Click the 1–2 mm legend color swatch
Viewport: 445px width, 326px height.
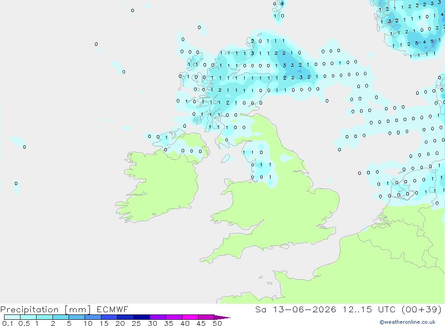pyautogui.click(x=44, y=317)
